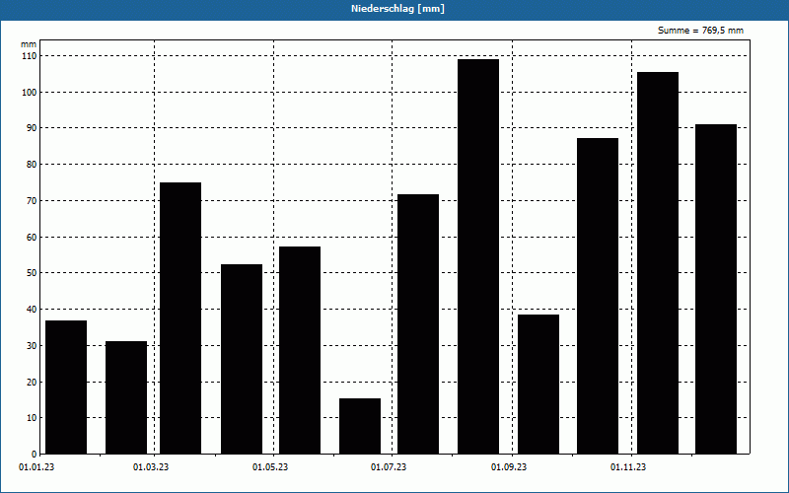The width and height of the screenshot is (789, 493).
Task: Click the mm unit label above the y-axis
Action: click(x=29, y=44)
